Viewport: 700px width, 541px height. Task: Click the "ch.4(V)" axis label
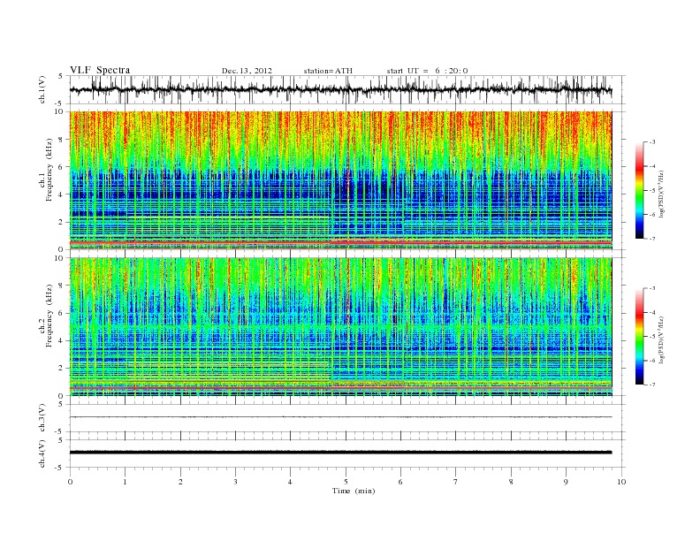[x=42, y=453]
